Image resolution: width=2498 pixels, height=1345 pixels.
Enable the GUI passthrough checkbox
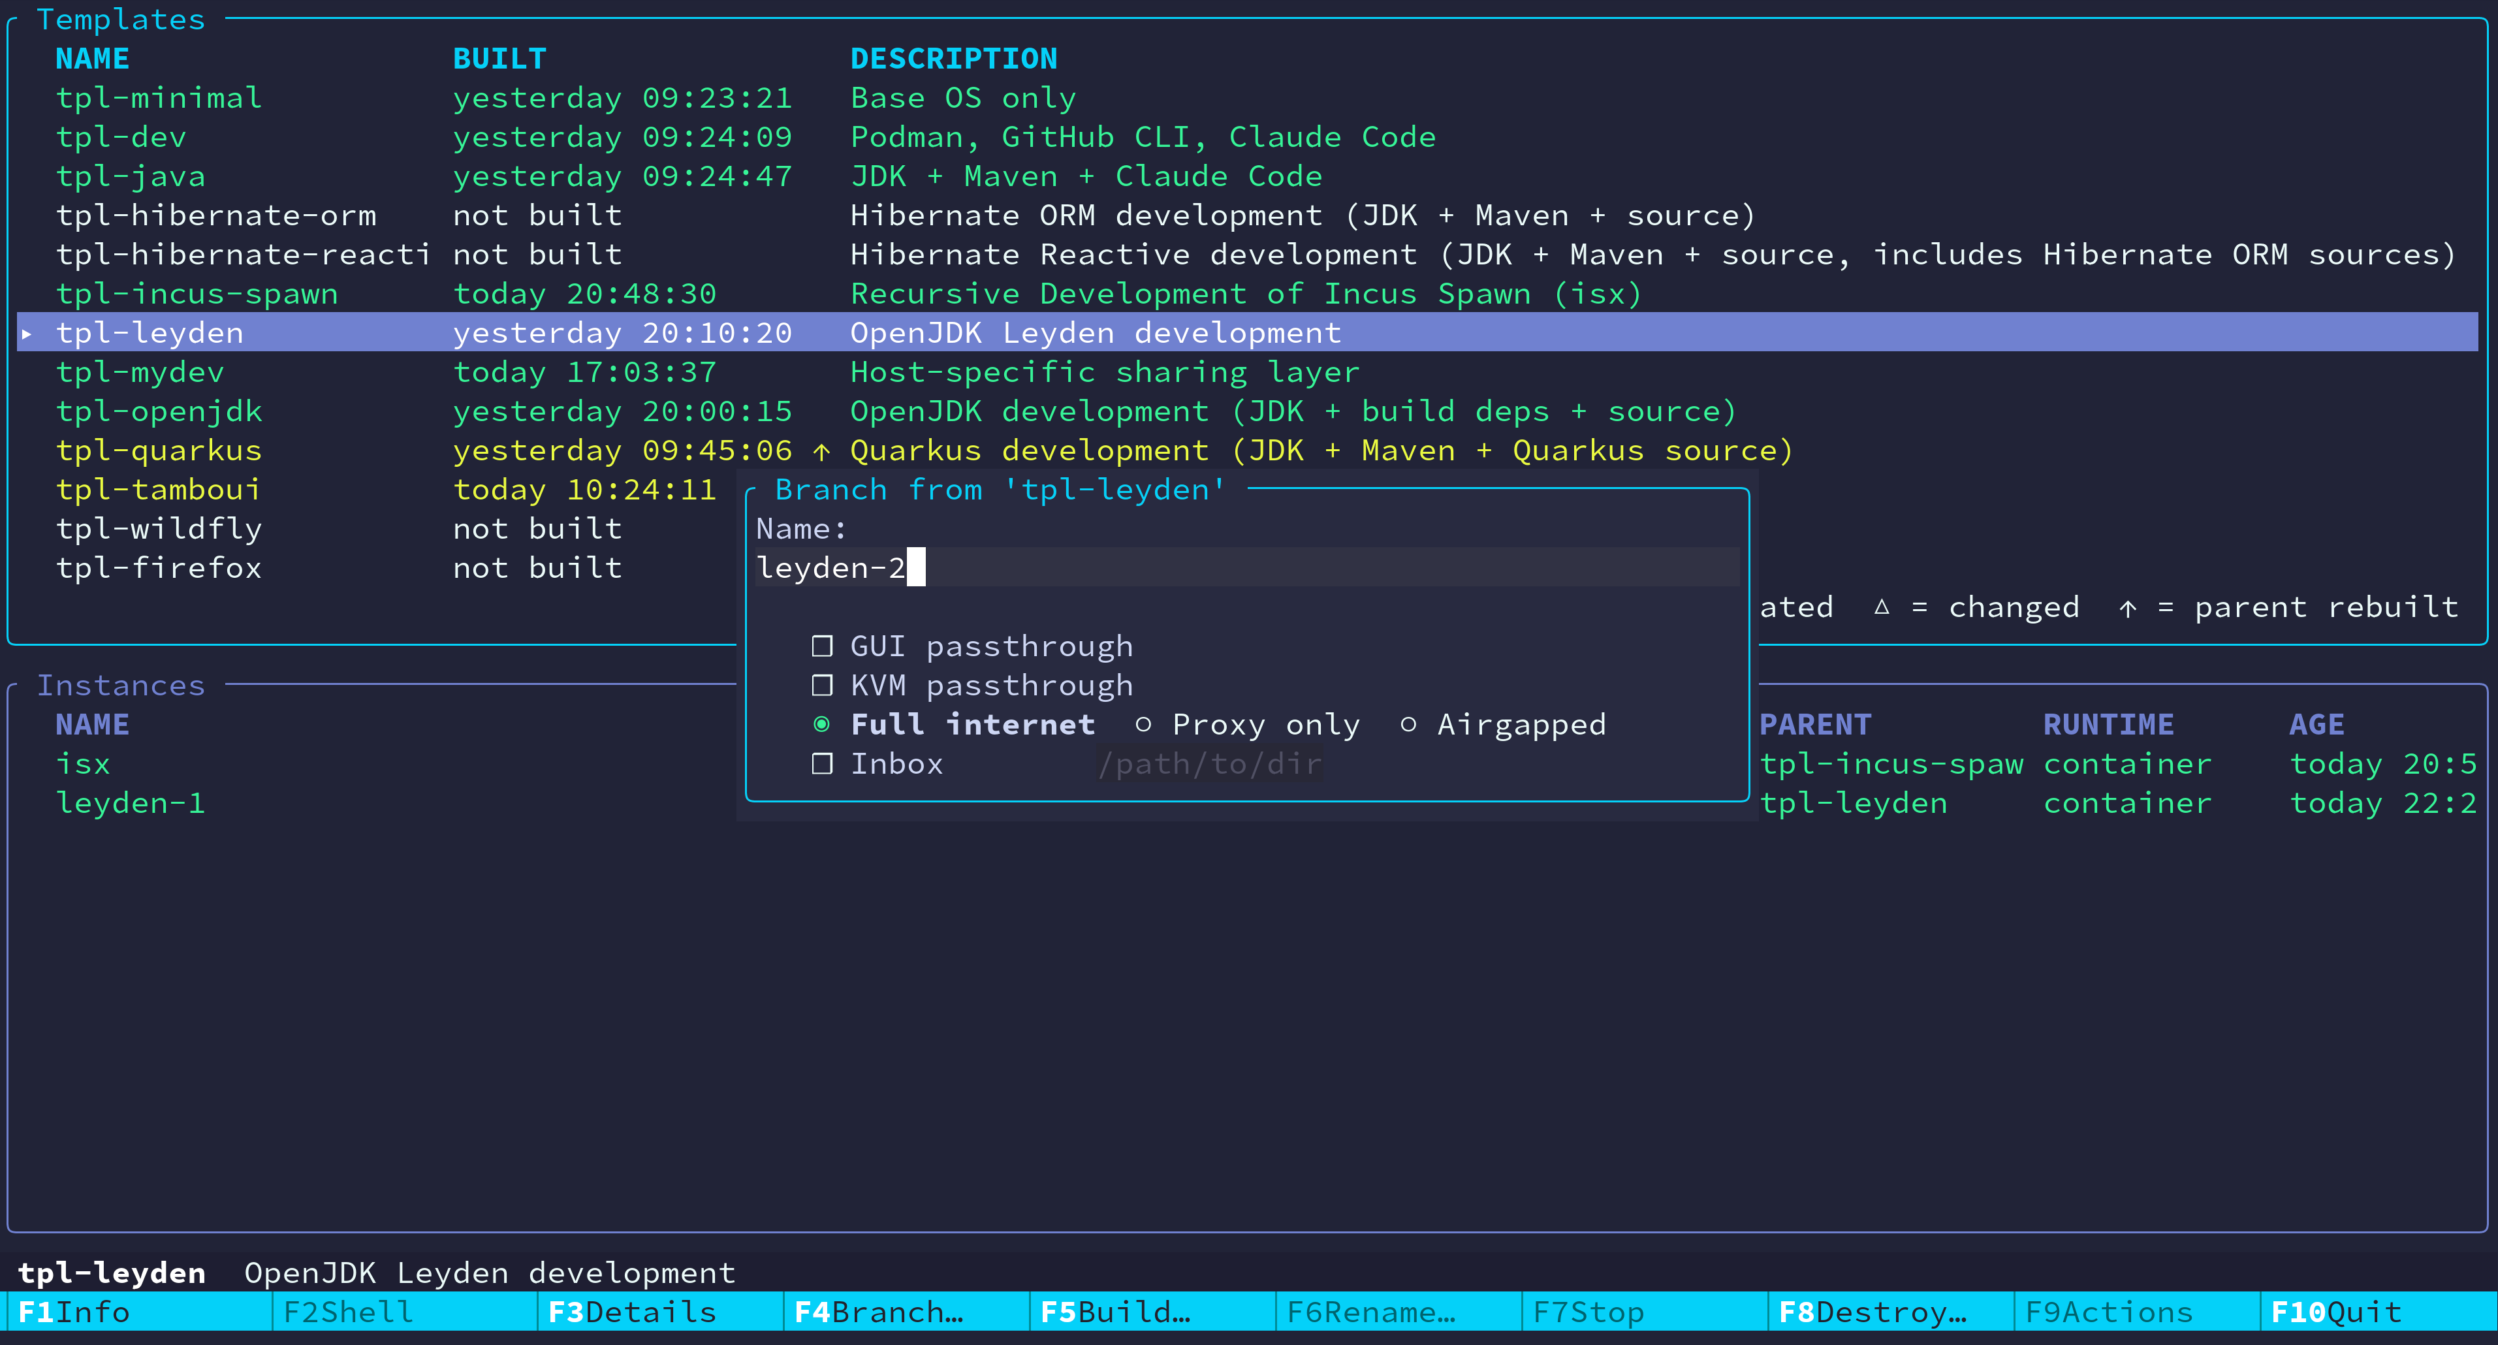(821, 646)
